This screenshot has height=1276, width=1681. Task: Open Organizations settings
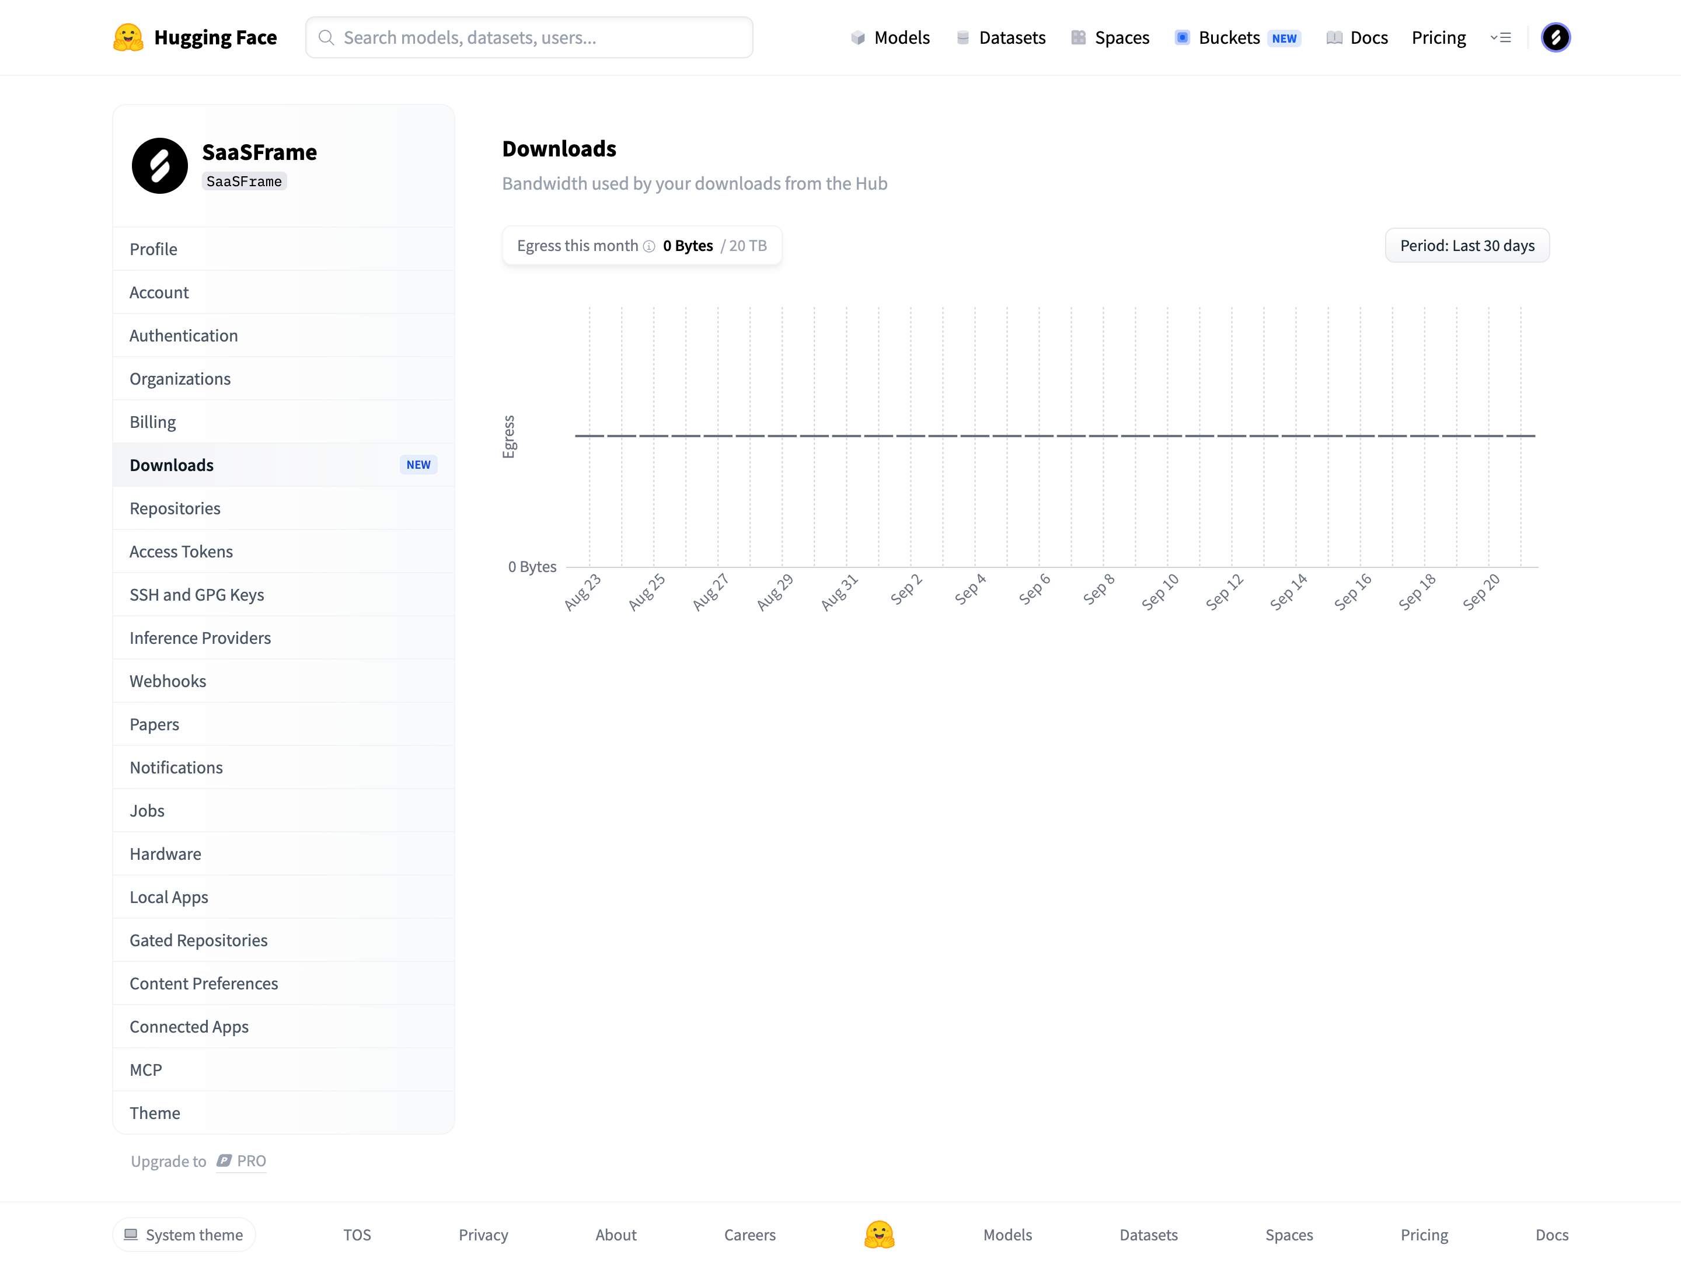pyautogui.click(x=284, y=379)
